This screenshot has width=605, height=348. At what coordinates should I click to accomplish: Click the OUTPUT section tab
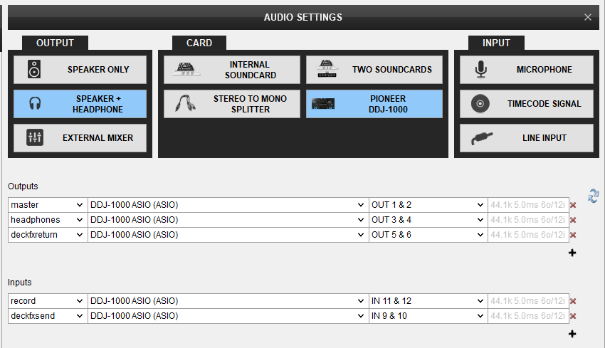pyautogui.click(x=55, y=43)
